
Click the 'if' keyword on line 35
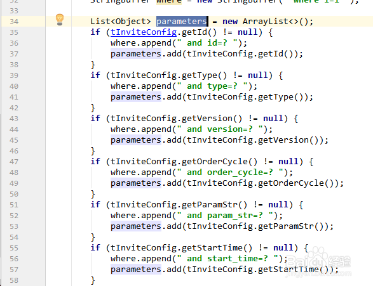click(95, 32)
